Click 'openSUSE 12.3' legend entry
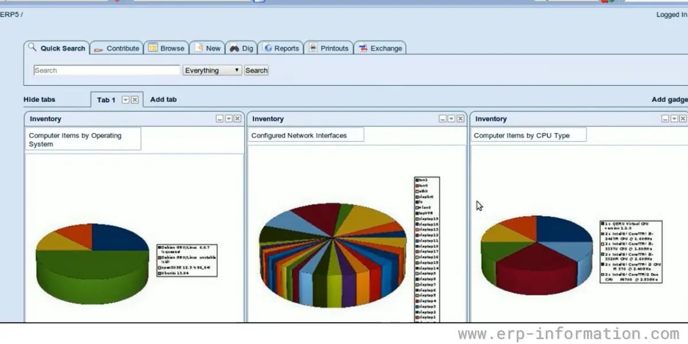The height and width of the screenshot is (344, 688). point(184,268)
